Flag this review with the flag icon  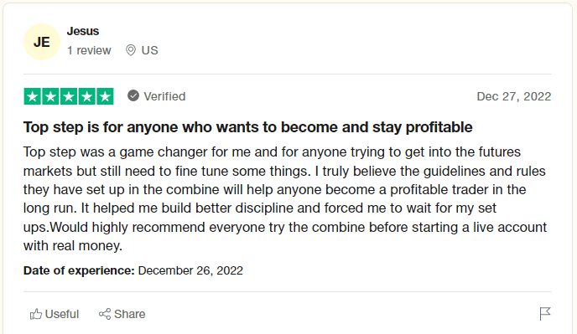point(545,314)
